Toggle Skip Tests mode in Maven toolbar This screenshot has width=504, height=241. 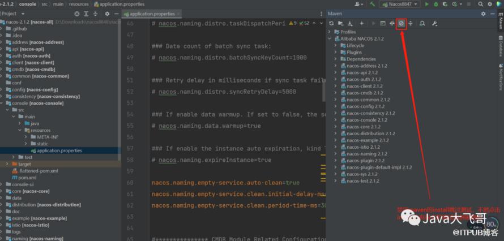401,24
